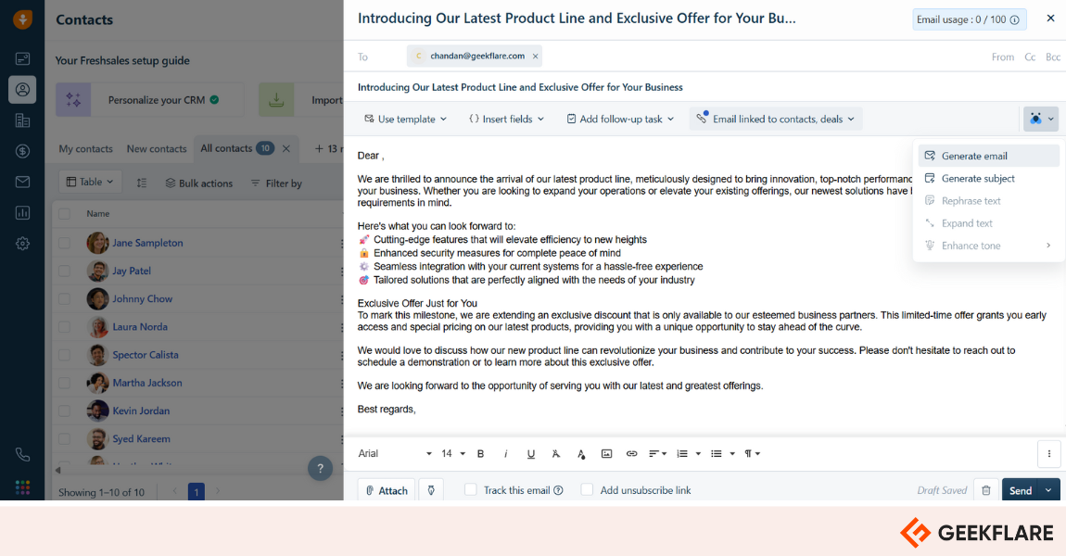Open the Email envelope icon in sidebar
1066x556 pixels.
pyautogui.click(x=22, y=183)
